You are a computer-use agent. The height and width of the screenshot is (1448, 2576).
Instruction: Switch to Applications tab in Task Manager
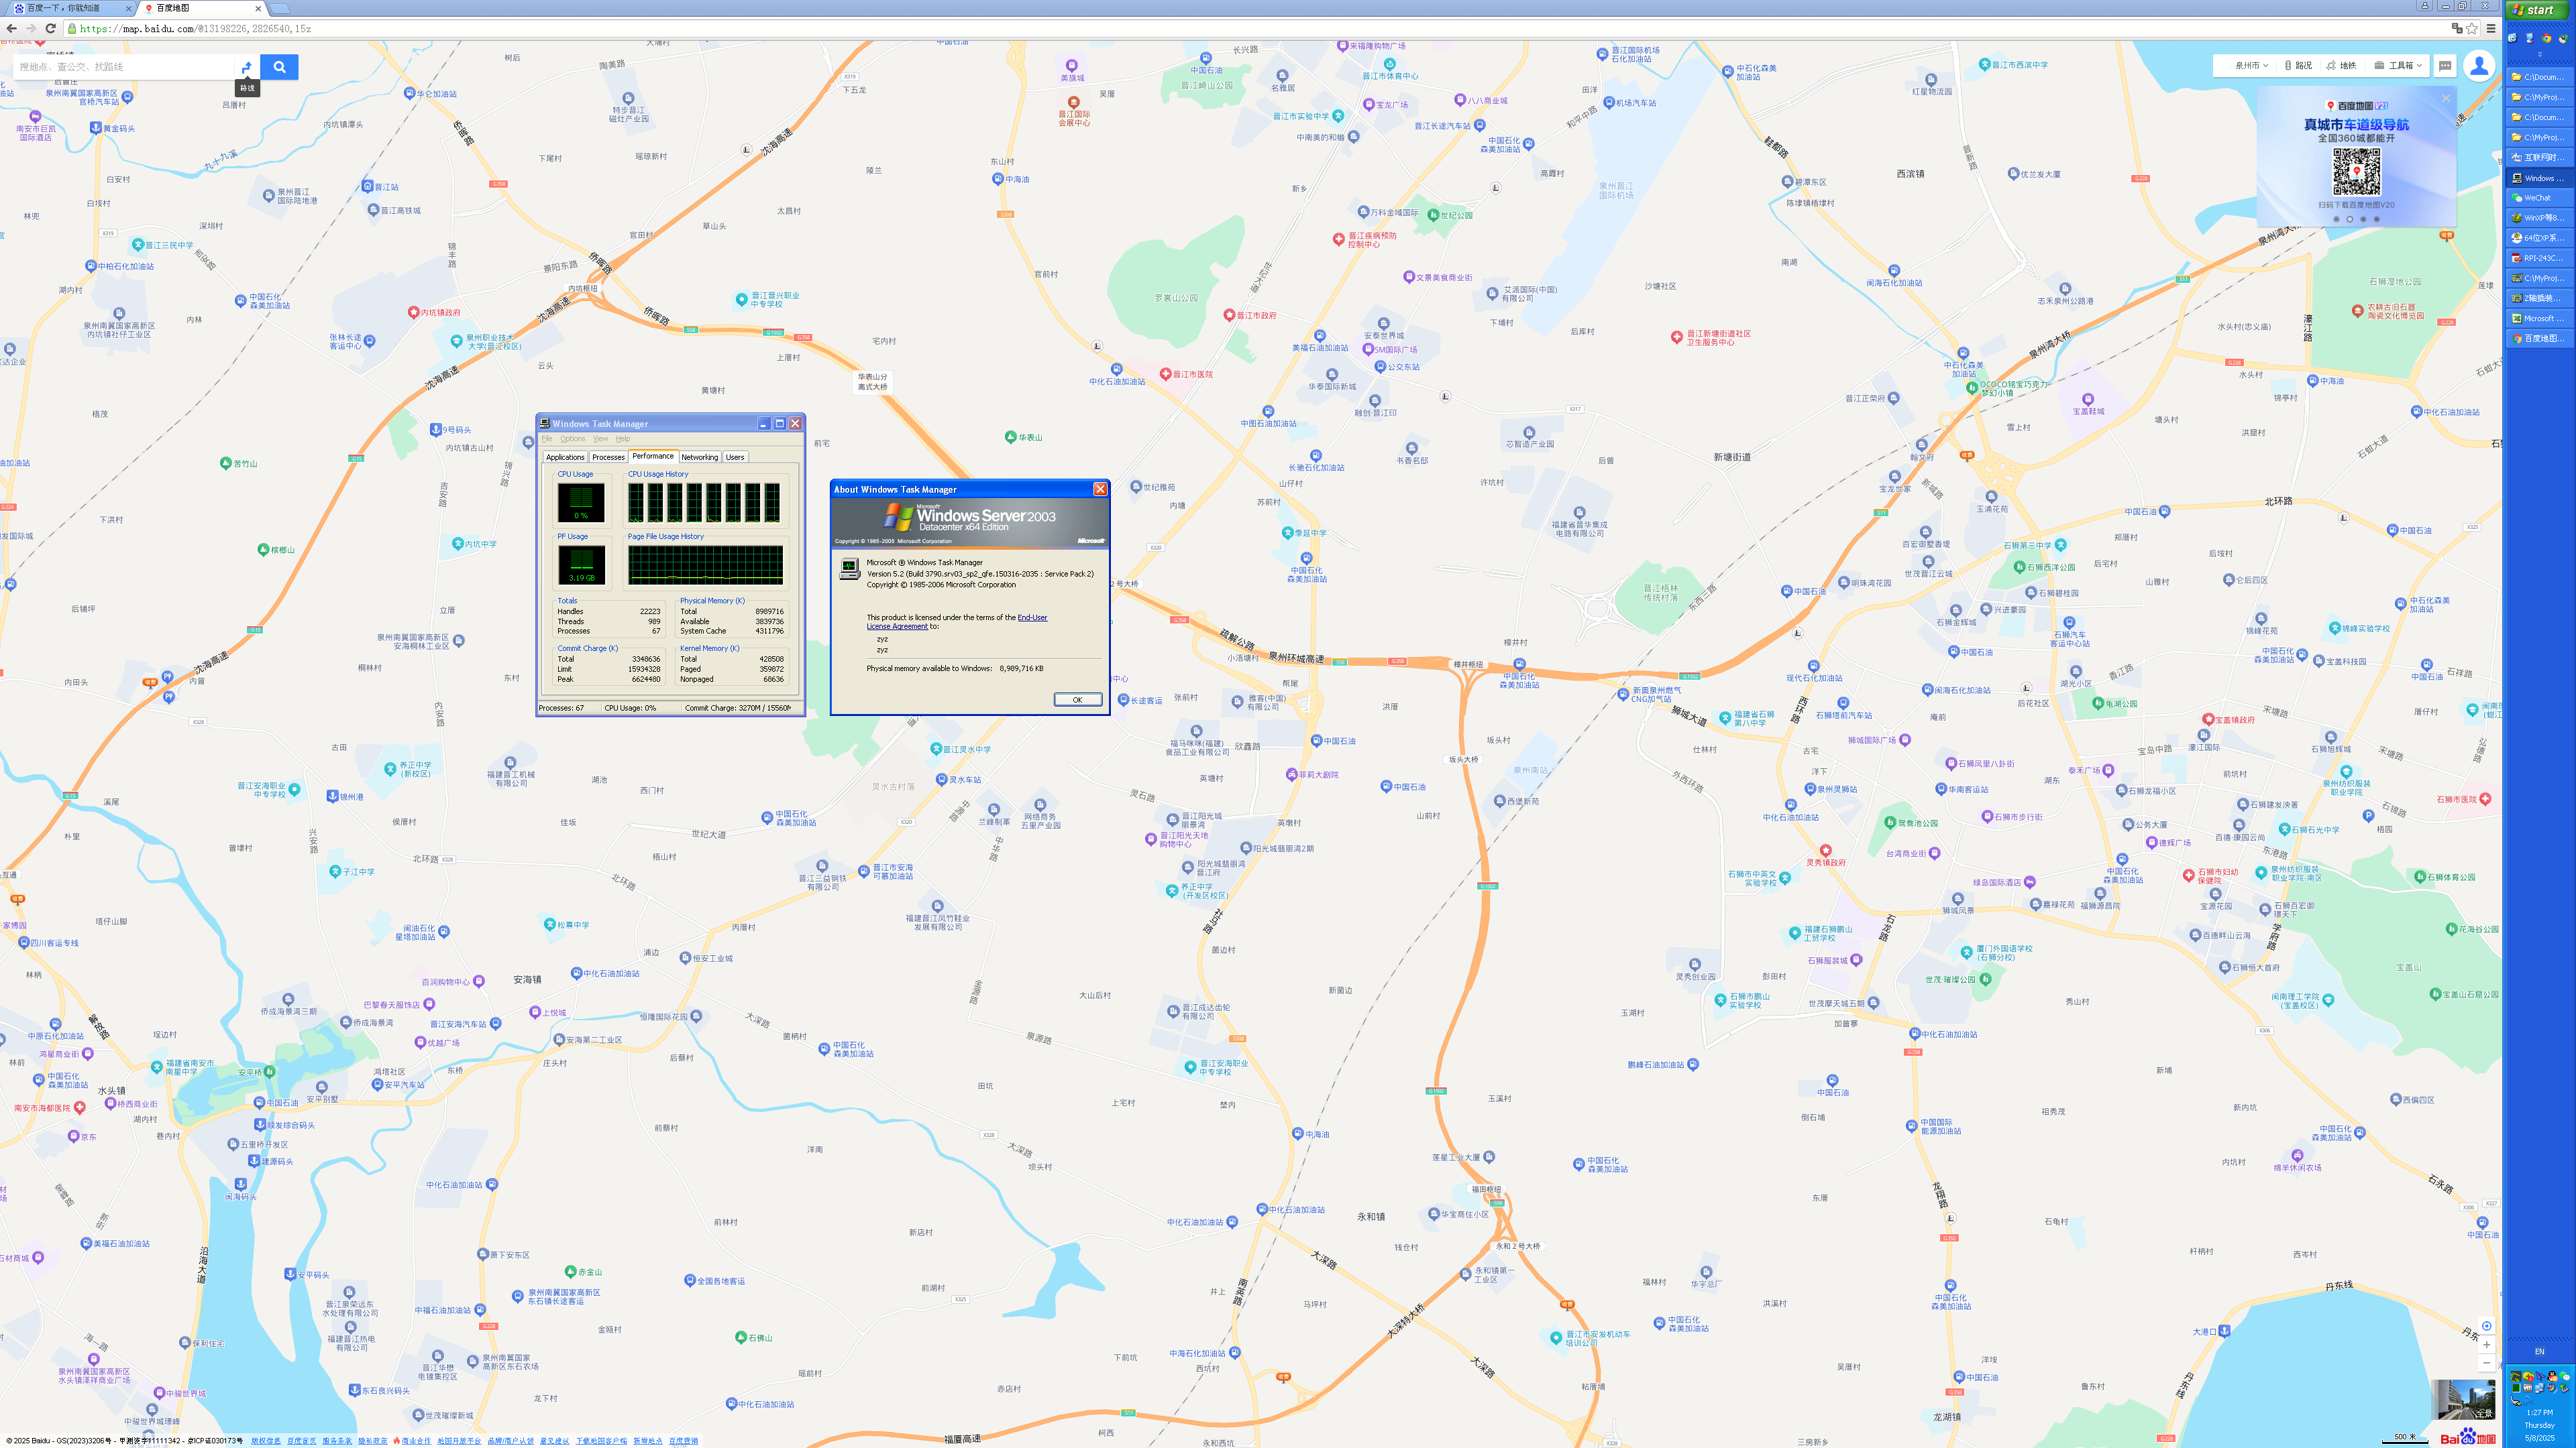click(565, 457)
